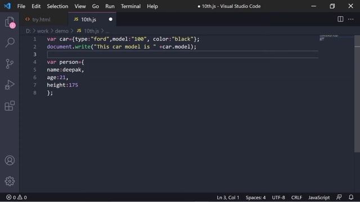Change end of line sequence CRLF

(x=296, y=197)
